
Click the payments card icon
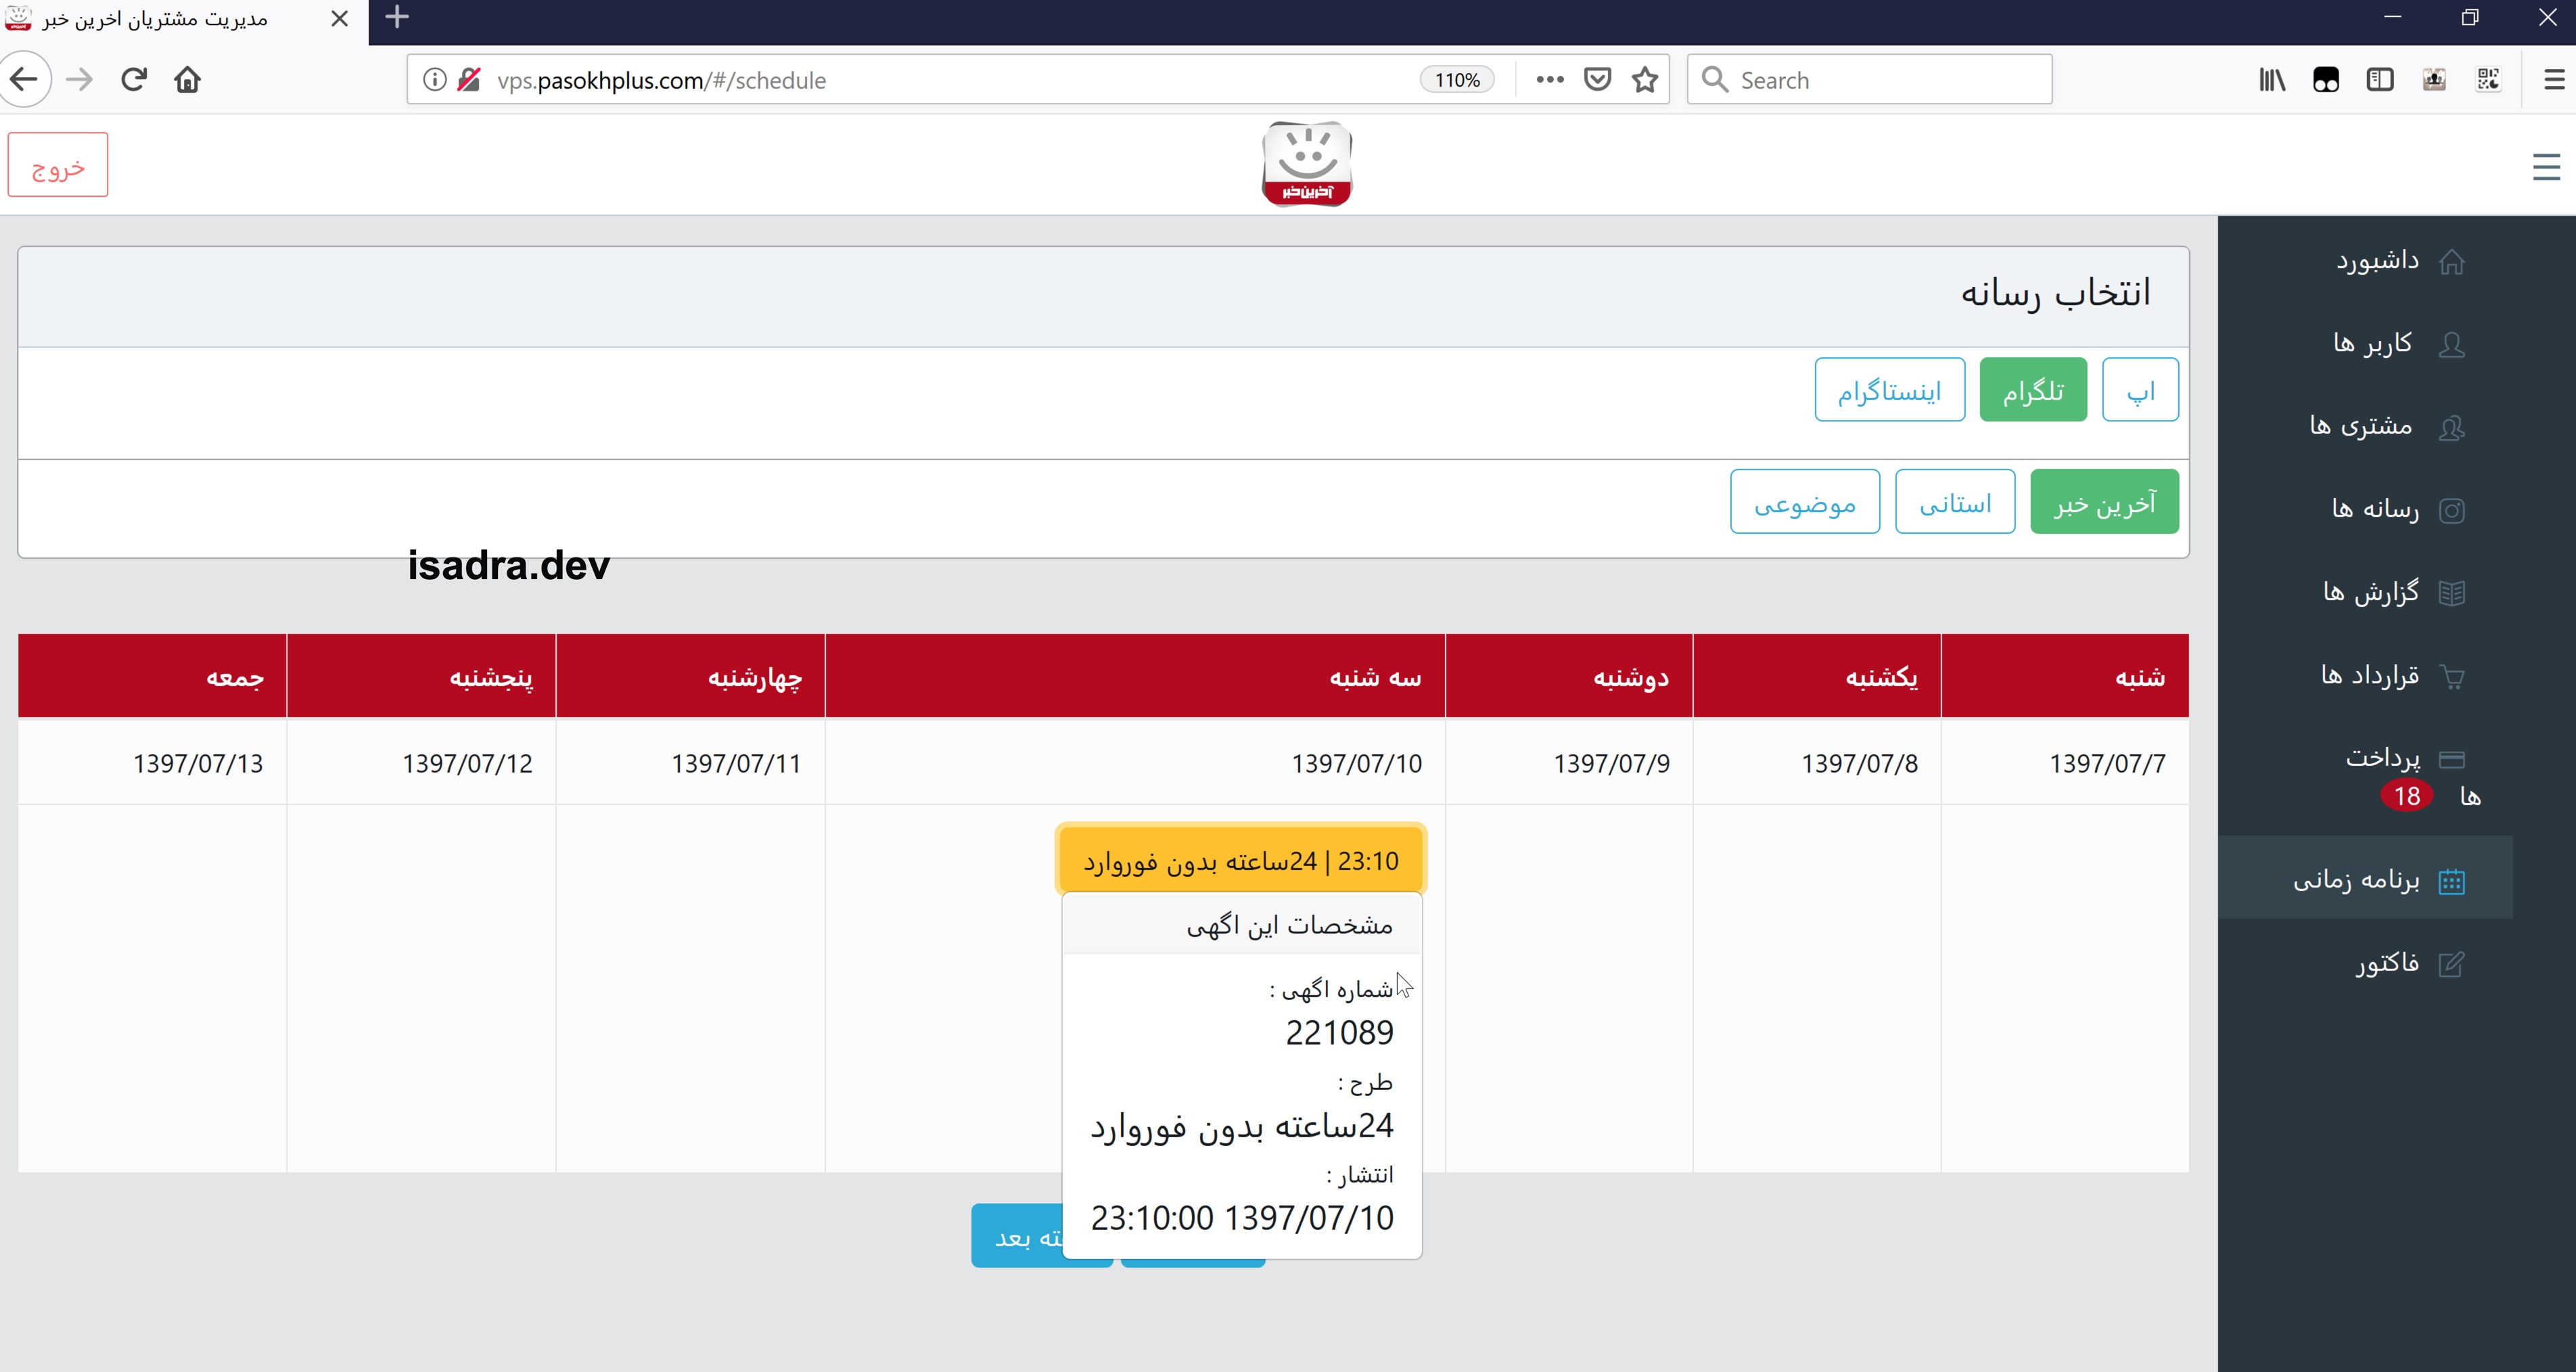click(2451, 760)
